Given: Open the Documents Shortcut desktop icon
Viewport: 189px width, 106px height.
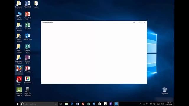Looking at the screenshot, I should [19, 5].
